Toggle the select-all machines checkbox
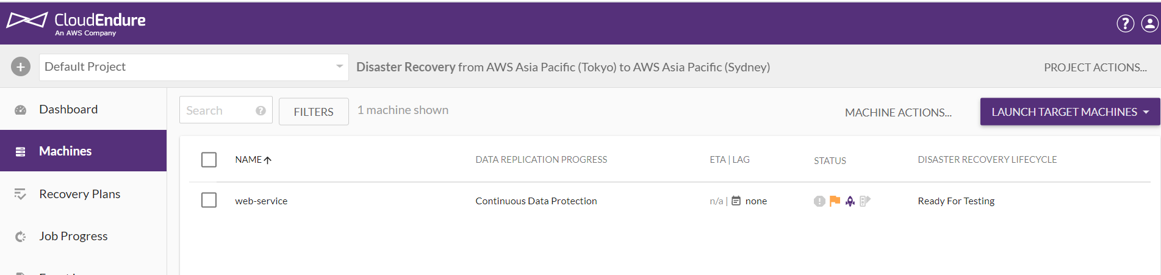The width and height of the screenshot is (1161, 275). pyautogui.click(x=209, y=160)
